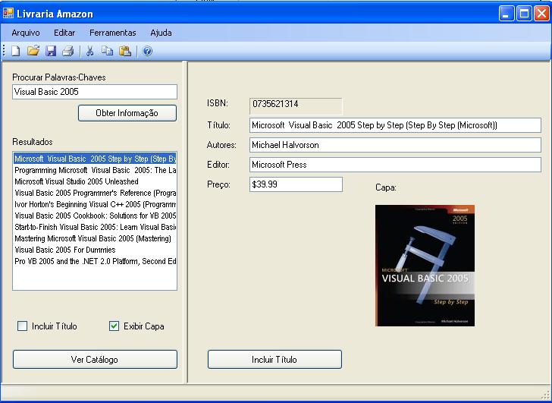Close the Livraria Amazon window

tap(541, 14)
